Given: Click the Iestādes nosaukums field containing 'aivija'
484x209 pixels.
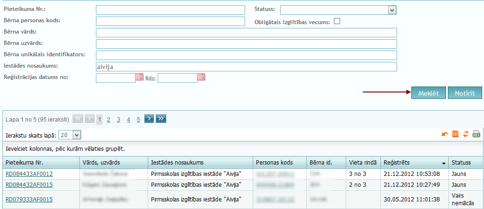Looking at the screenshot, I should tap(246, 67).
